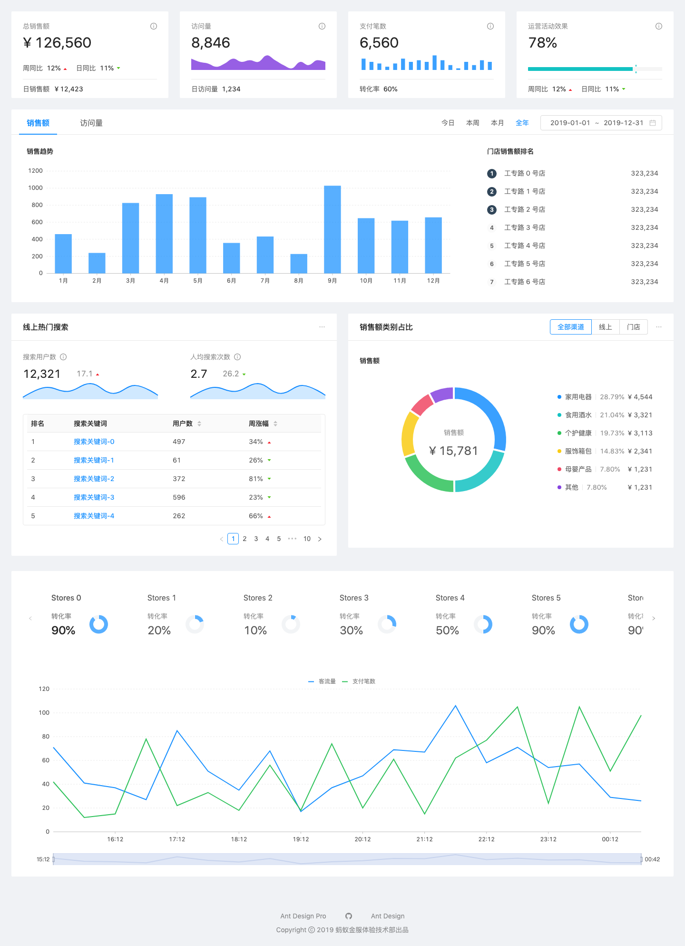This screenshot has height=946, width=685.
Task: Open calendar icon in date range picker
Action: 653,123
